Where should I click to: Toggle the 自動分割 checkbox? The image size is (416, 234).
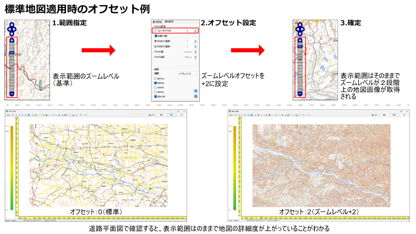(156, 36)
